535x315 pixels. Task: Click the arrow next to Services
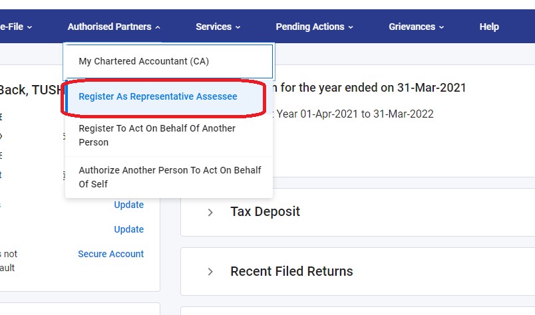click(238, 27)
